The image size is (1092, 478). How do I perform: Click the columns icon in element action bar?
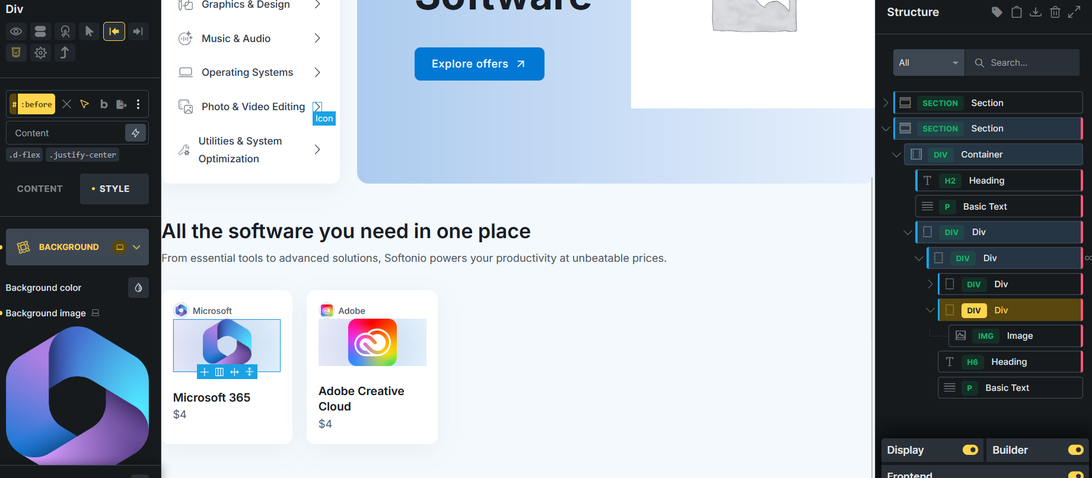click(219, 372)
